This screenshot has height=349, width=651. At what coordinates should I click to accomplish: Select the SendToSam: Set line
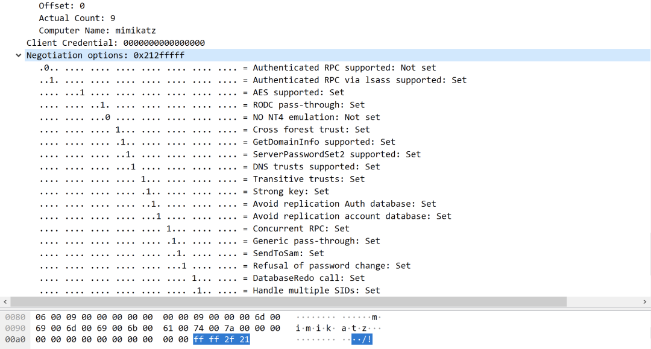click(182, 253)
